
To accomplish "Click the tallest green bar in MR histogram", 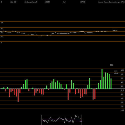I will (102, 79).
